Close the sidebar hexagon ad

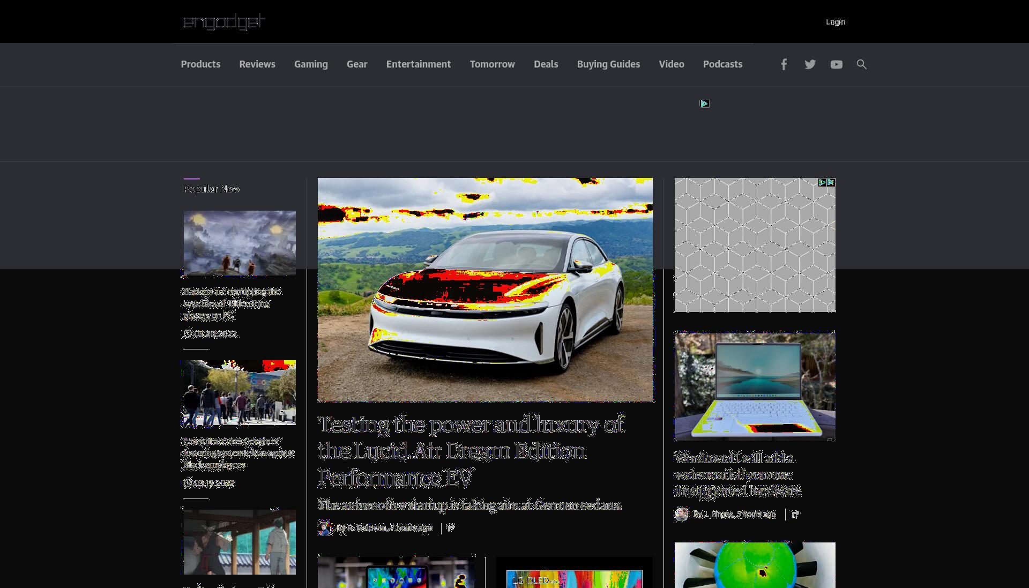831,182
